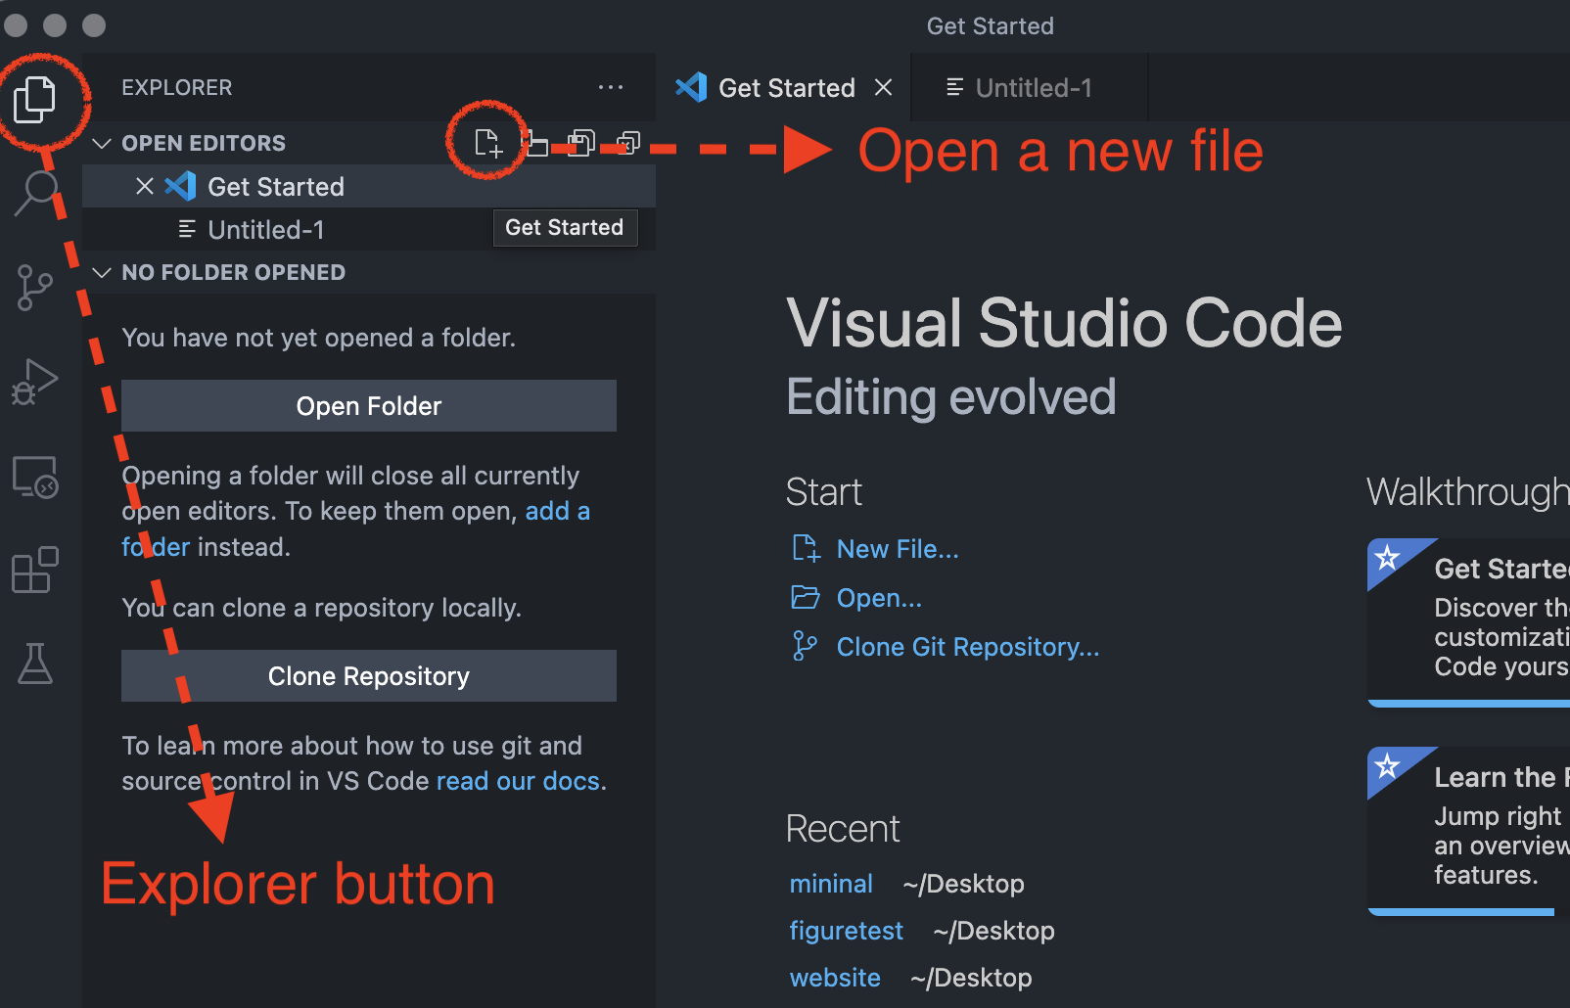Toggle vertical/horizontal editor layout icon
The width and height of the screenshot is (1570, 1008).
point(534,143)
